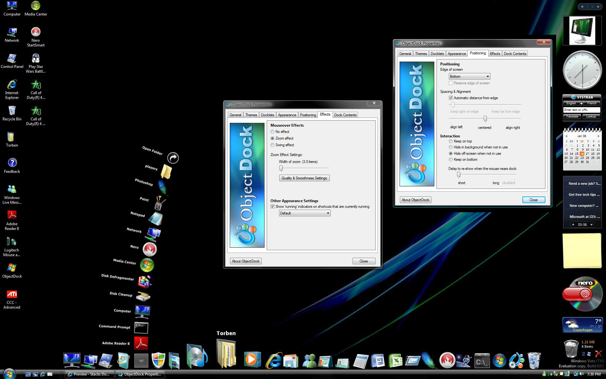Adjust the delay to re-show slider
The image size is (606, 379).
pyautogui.click(x=458, y=174)
